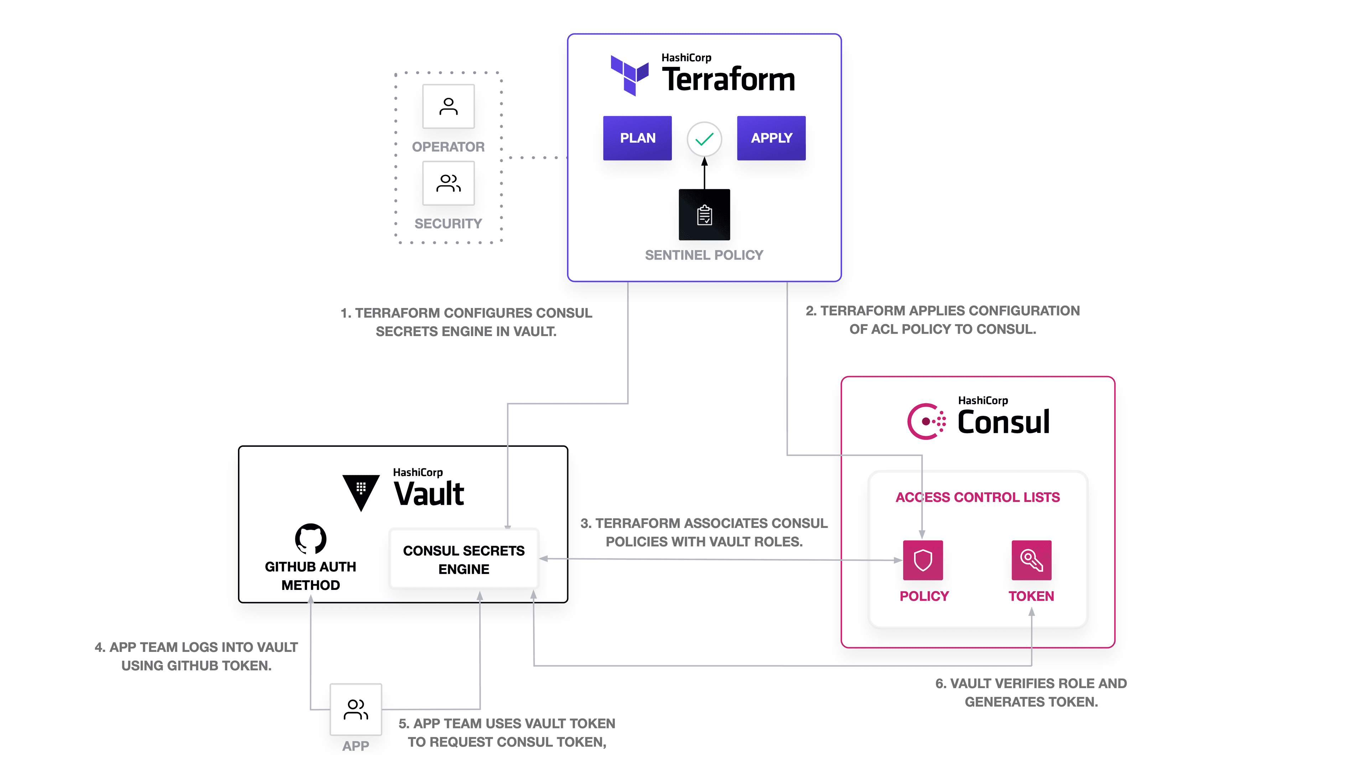Click the Consul Policy shield icon
Image resolution: width=1368 pixels, height=769 pixels.
coord(921,561)
